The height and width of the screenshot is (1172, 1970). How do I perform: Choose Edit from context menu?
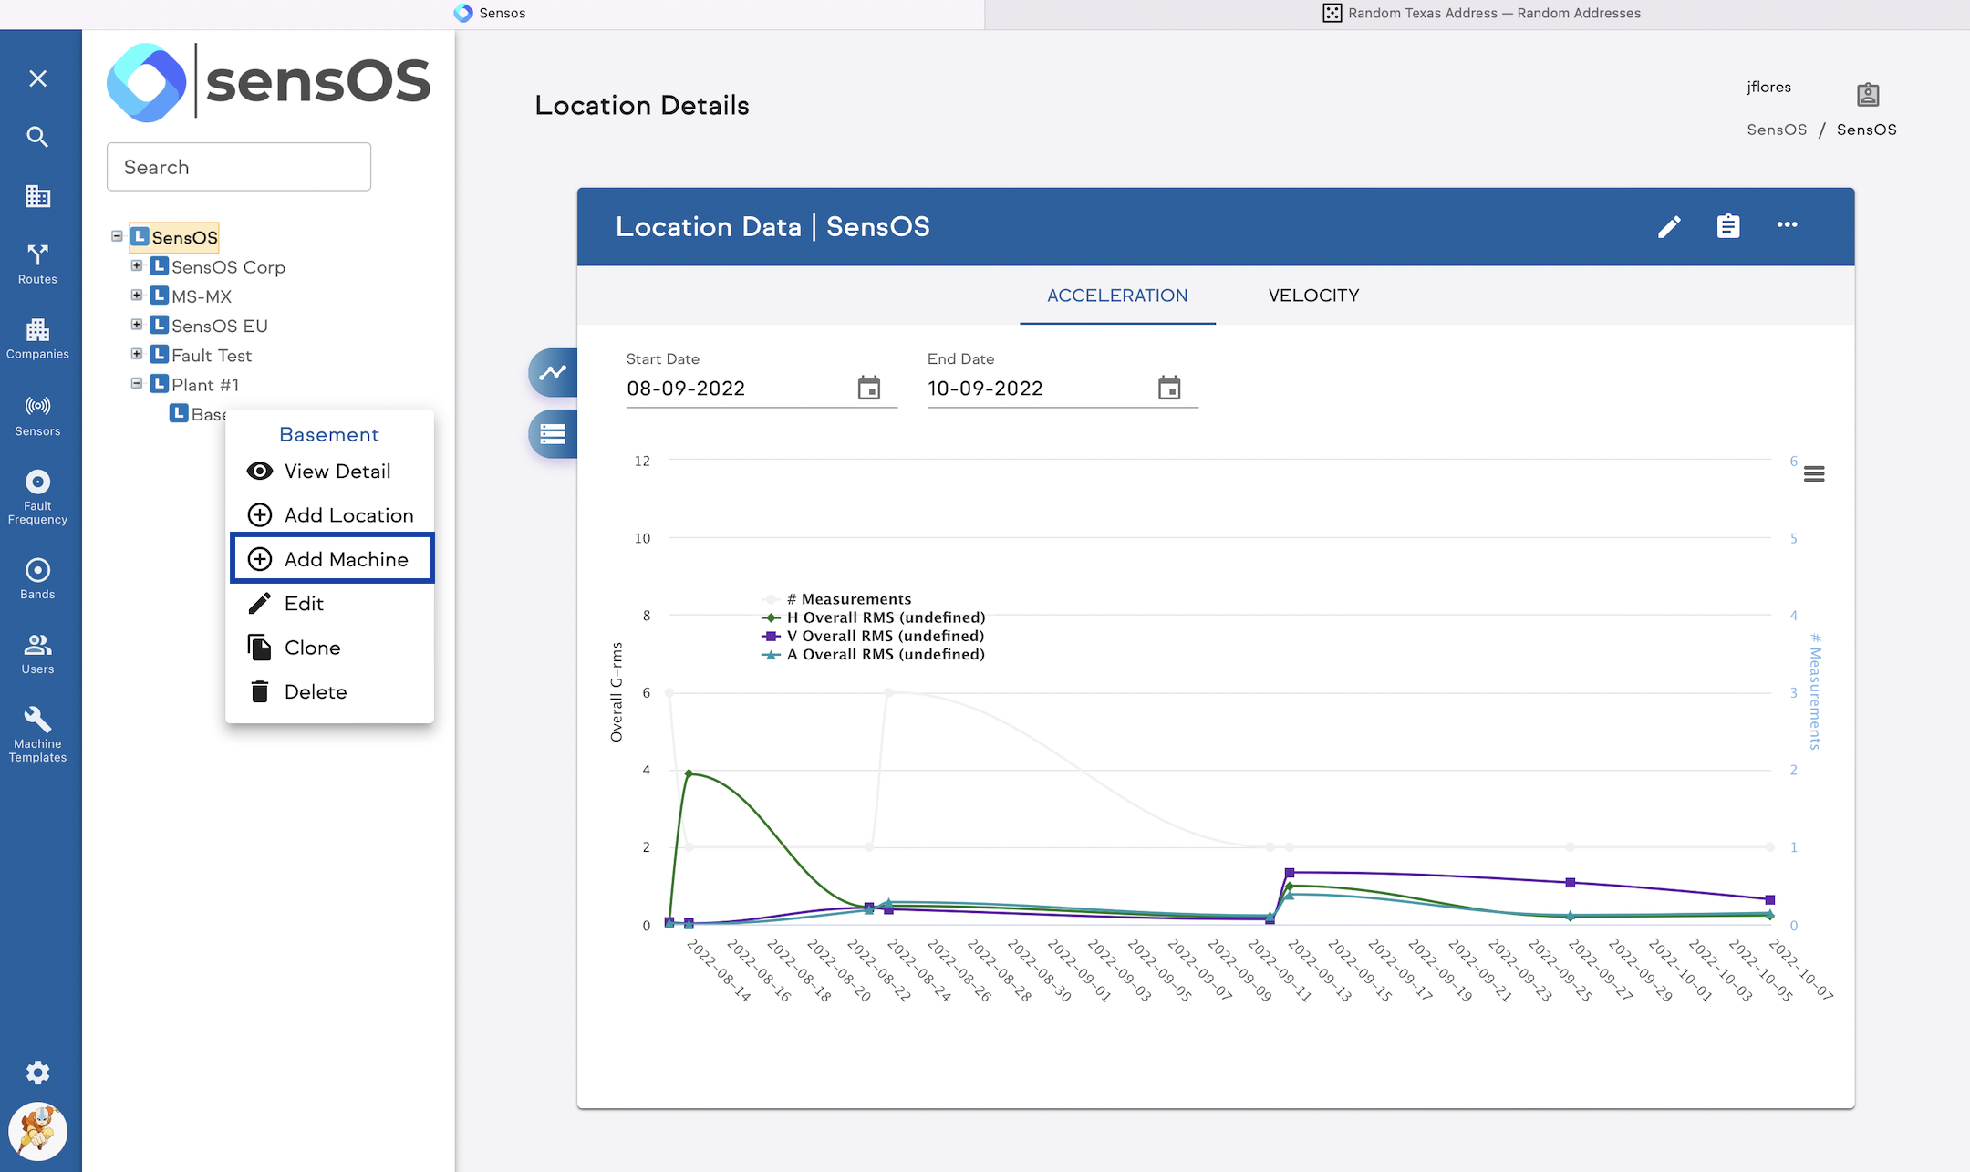pyautogui.click(x=330, y=604)
